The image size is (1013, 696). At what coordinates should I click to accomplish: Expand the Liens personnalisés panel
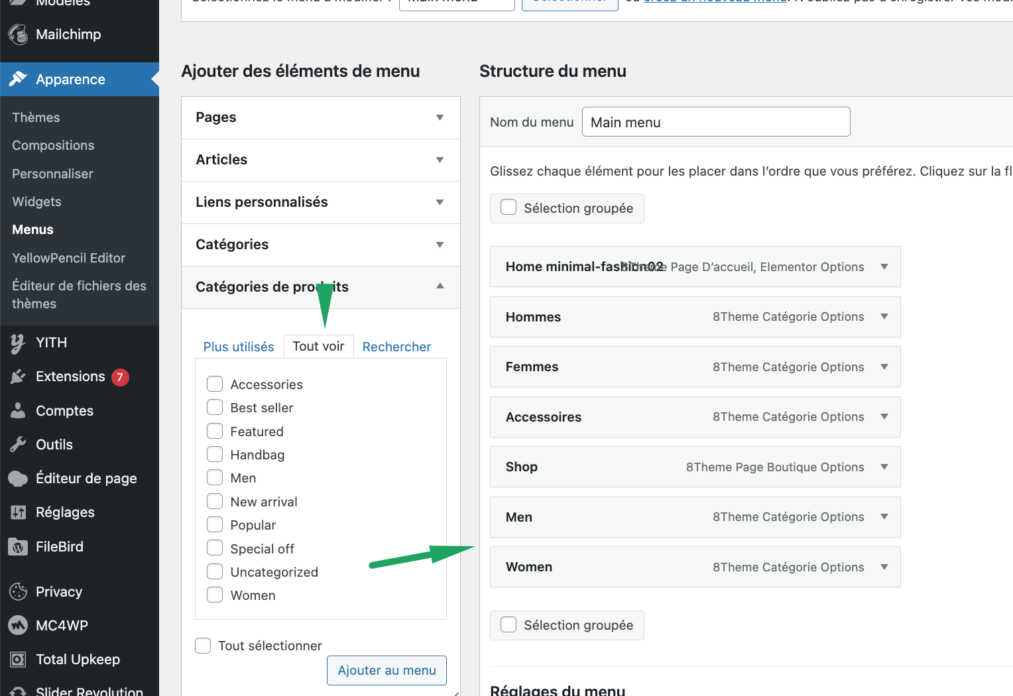tap(440, 202)
